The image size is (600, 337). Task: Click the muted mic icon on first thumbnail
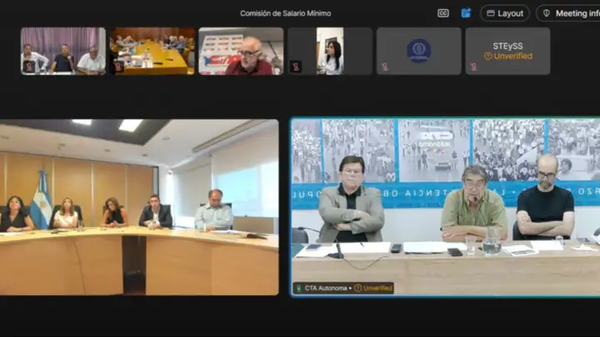pyautogui.click(x=29, y=67)
